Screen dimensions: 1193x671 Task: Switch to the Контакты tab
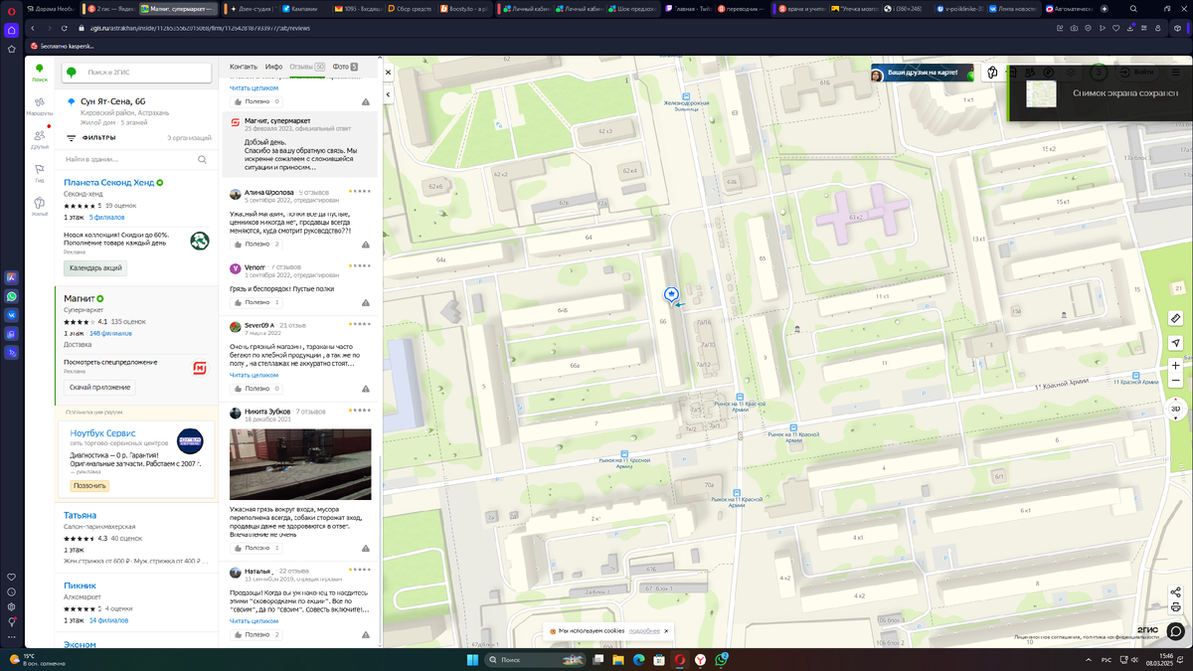244,67
